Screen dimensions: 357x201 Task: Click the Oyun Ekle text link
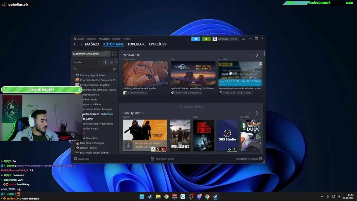coord(83,159)
